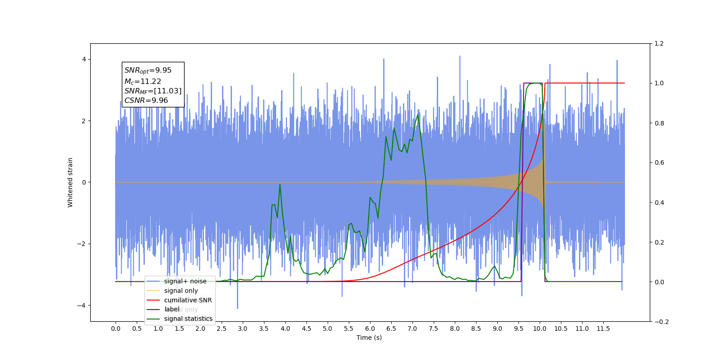Click the −2 tick on the Whitened strain axis
Viewport: 722px width, 361px height.
point(81,244)
